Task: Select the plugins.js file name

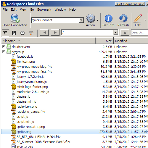Action: [23, 96]
